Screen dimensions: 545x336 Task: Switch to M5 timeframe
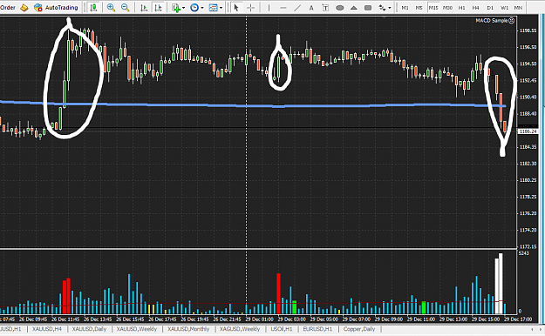[419, 7]
